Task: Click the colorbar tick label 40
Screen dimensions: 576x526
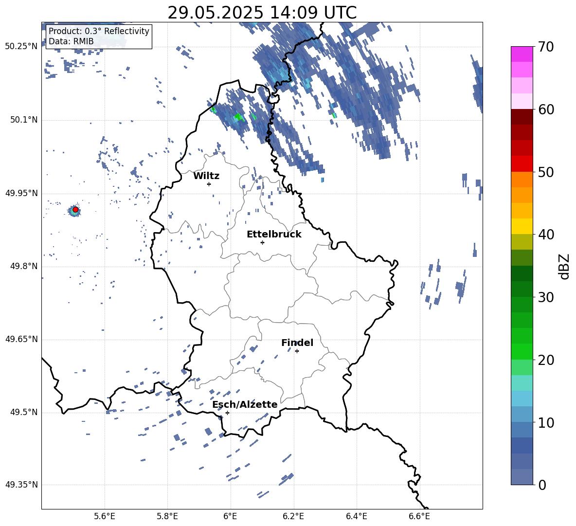Action: click(x=546, y=235)
